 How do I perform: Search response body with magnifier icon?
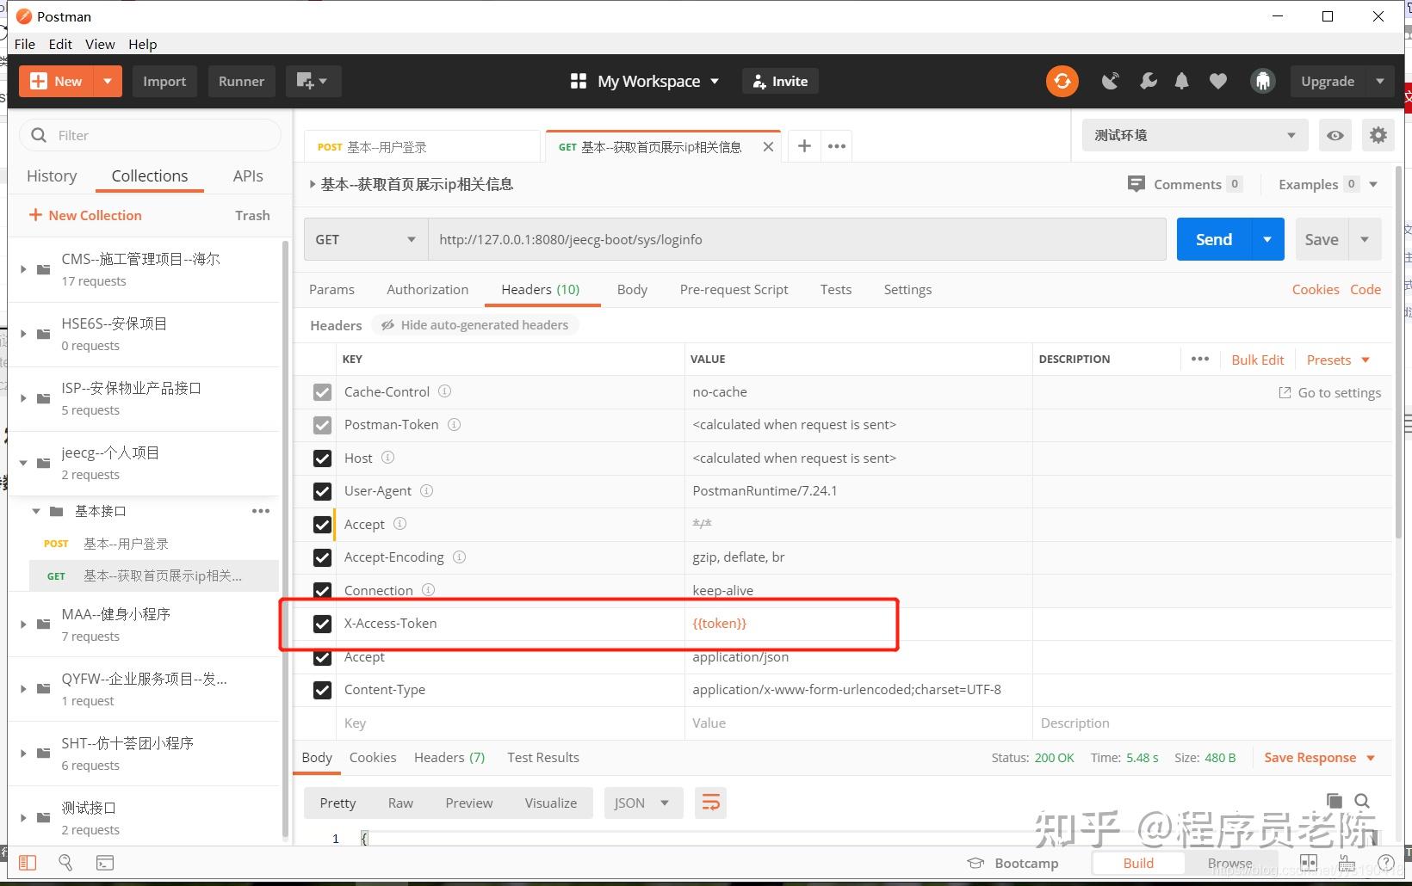coord(1362,801)
